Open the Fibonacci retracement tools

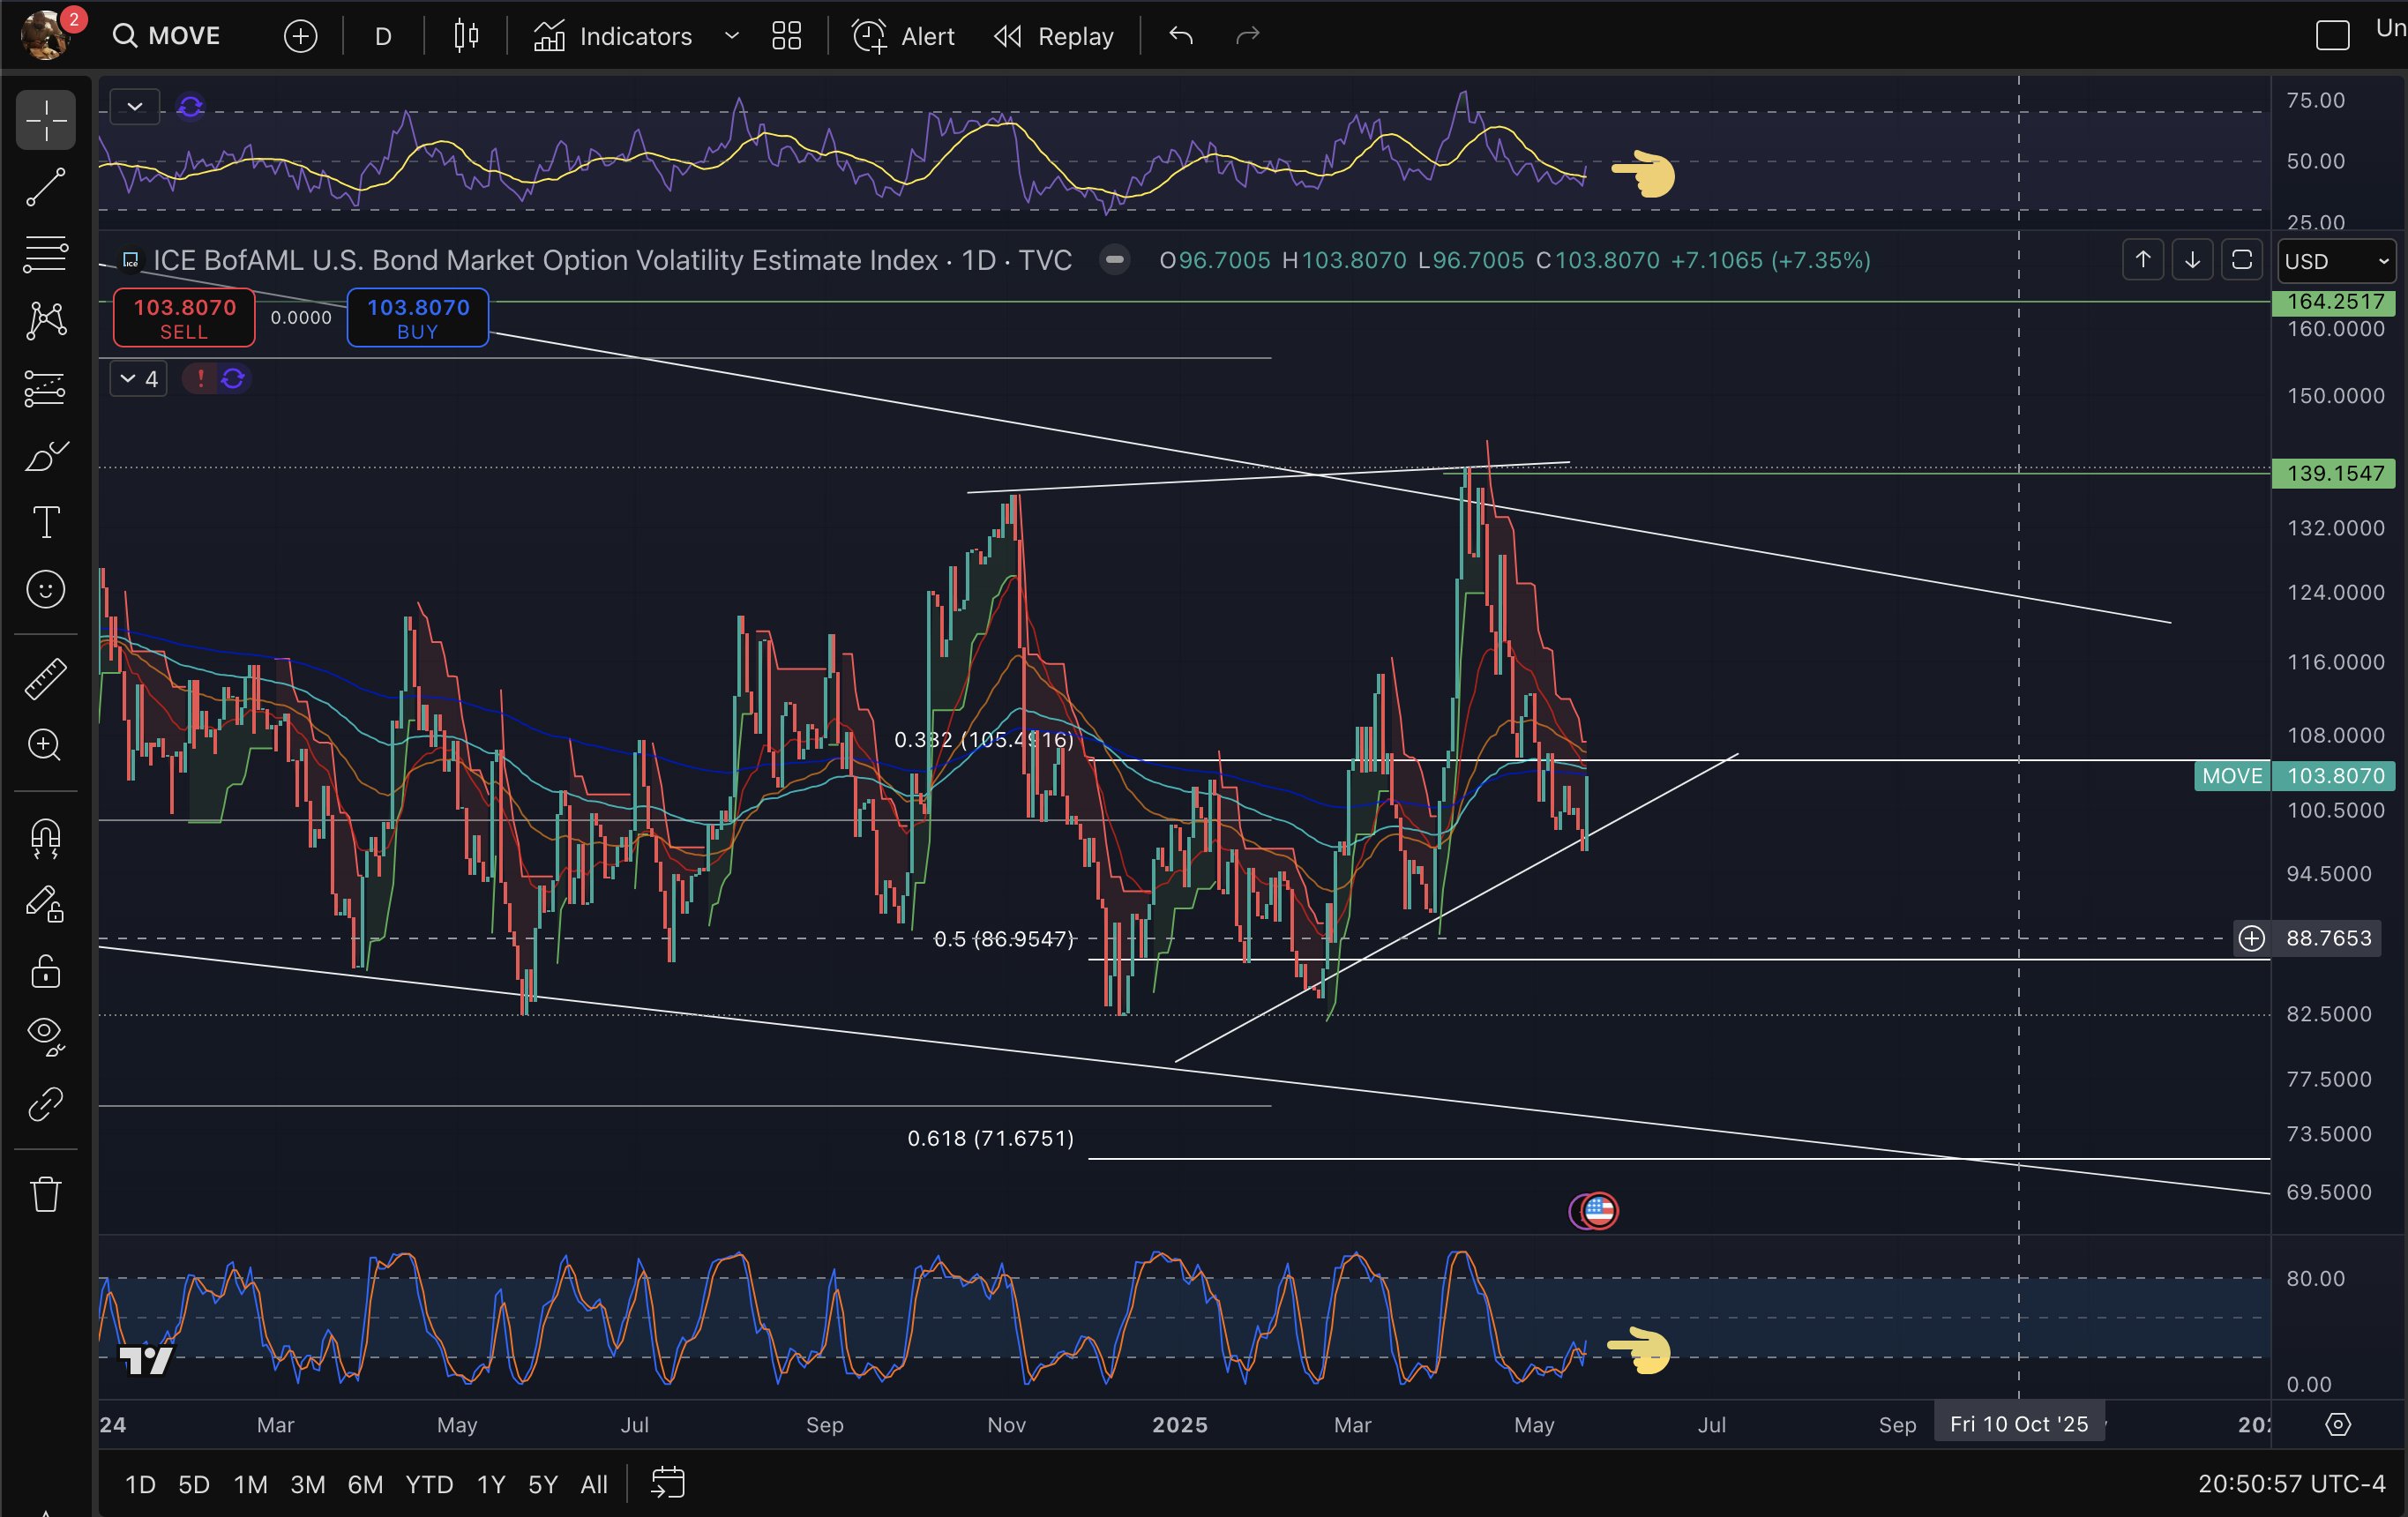tap(46, 254)
